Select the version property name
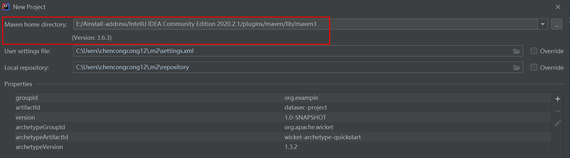Image resolution: width=570 pixels, height=158 pixels. pos(25,117)
